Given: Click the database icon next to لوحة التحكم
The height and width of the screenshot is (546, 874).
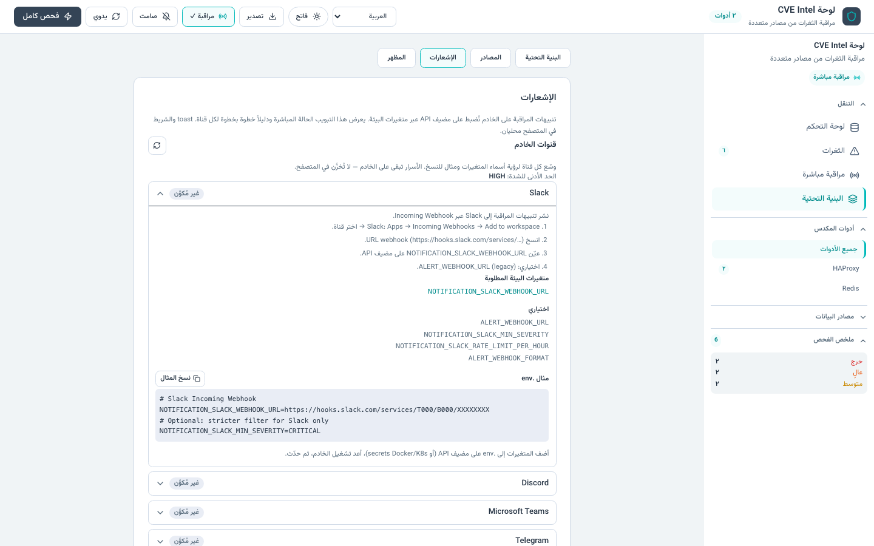Looking at the screenshot, I should click(855, 127).
